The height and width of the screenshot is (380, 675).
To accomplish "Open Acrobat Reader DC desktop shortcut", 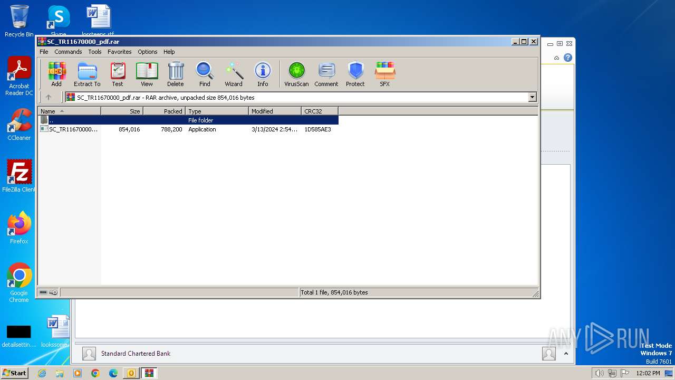I will pos(19,76).
